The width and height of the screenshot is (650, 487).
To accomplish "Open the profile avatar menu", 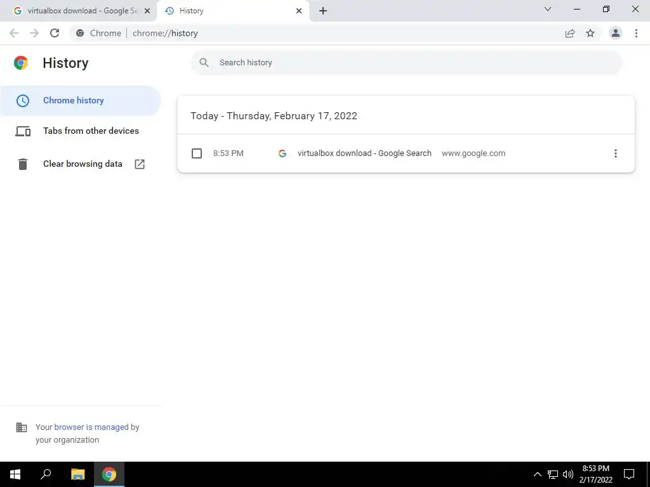I will pos(616,33).
